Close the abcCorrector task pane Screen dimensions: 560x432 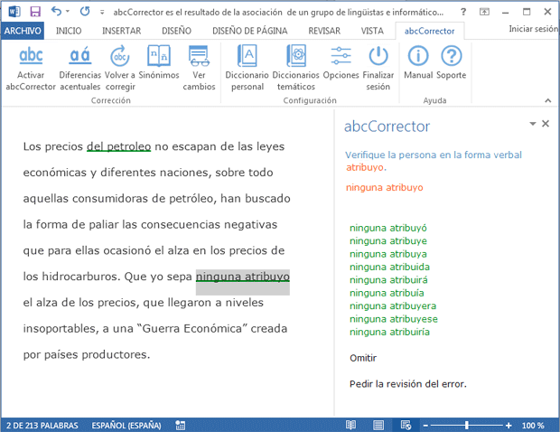(546, 124)
